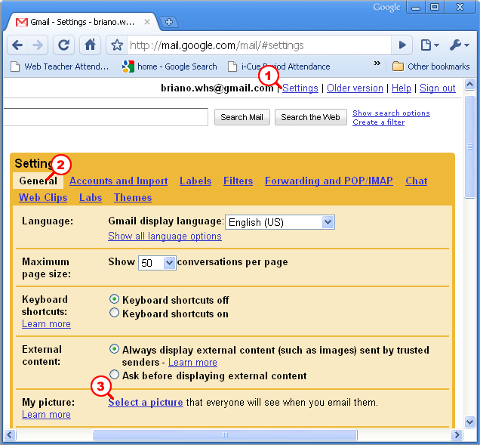Bookmark this page with the star icon
The height and width of the screenshot is (445, 480).
(x=117, y=45)
